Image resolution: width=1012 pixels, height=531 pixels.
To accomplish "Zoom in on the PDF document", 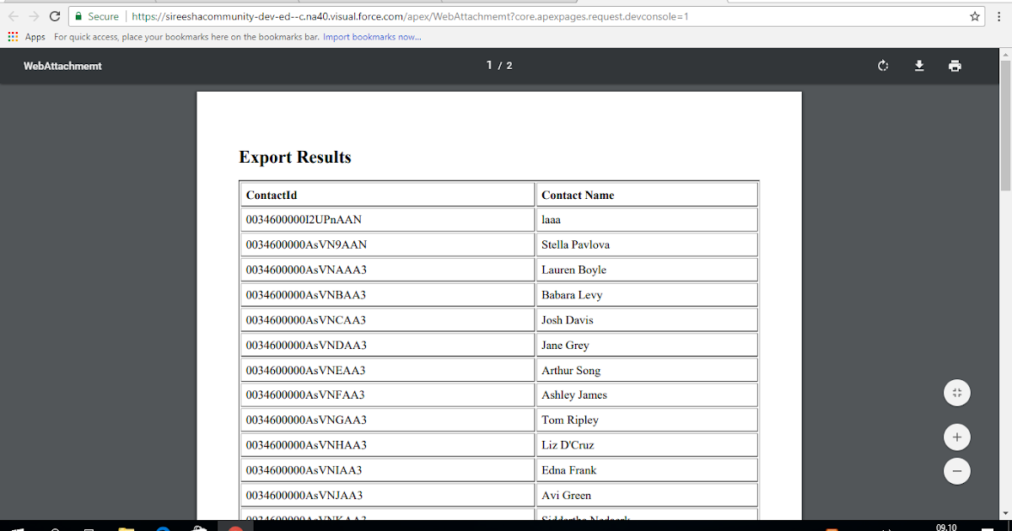I will point(956,437).
